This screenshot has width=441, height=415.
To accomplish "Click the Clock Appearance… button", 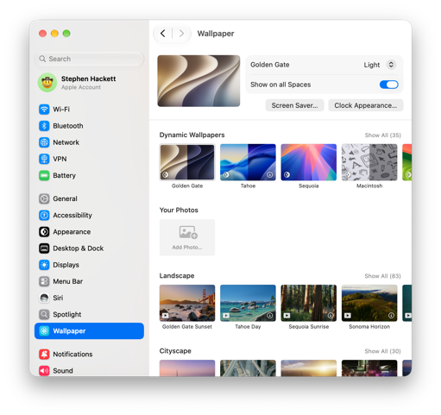I will pyautogui.click(x=366, y=105).
